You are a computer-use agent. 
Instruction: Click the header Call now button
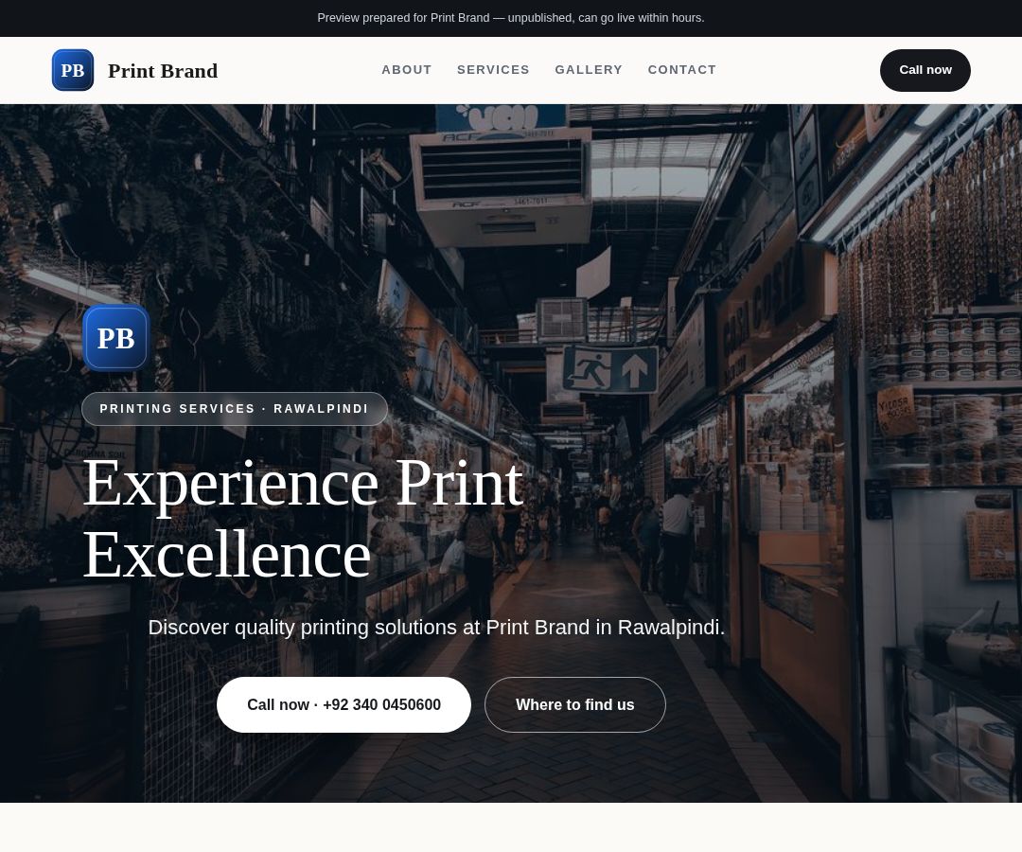click(x=925, y=70)
